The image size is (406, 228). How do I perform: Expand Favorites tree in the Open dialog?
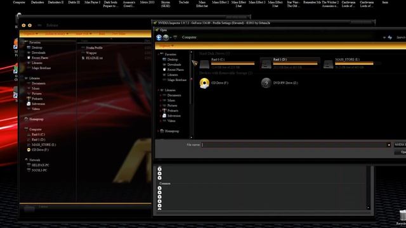[159, 54]
